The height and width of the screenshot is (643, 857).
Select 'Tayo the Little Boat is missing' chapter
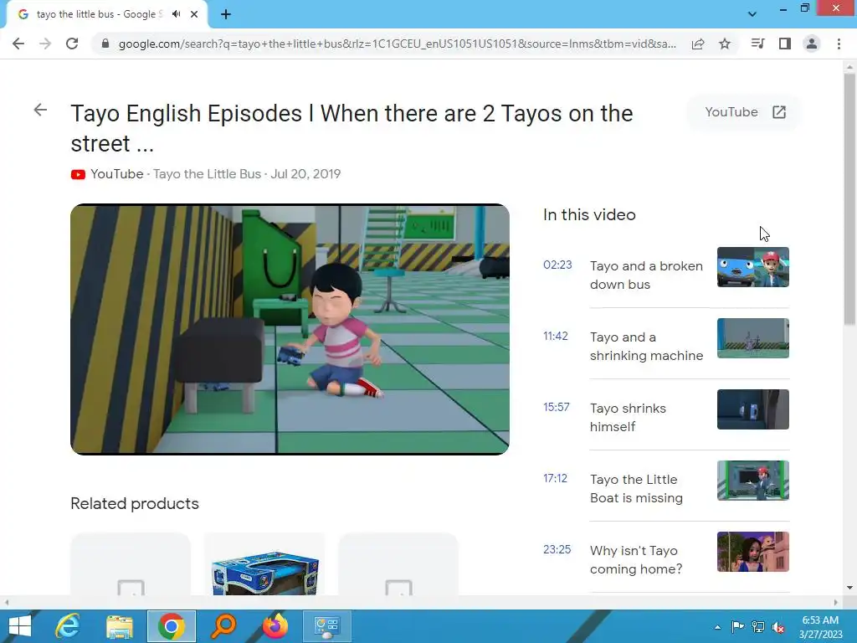click(x=636, y=488)
